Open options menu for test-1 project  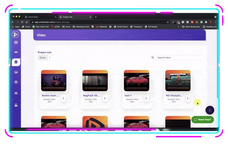point(146,98)
